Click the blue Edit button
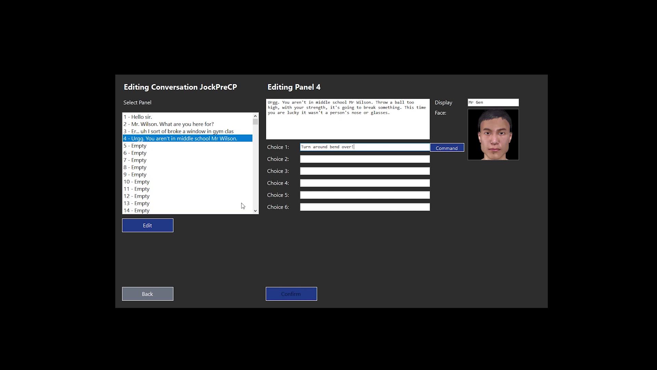 point(147,225)
